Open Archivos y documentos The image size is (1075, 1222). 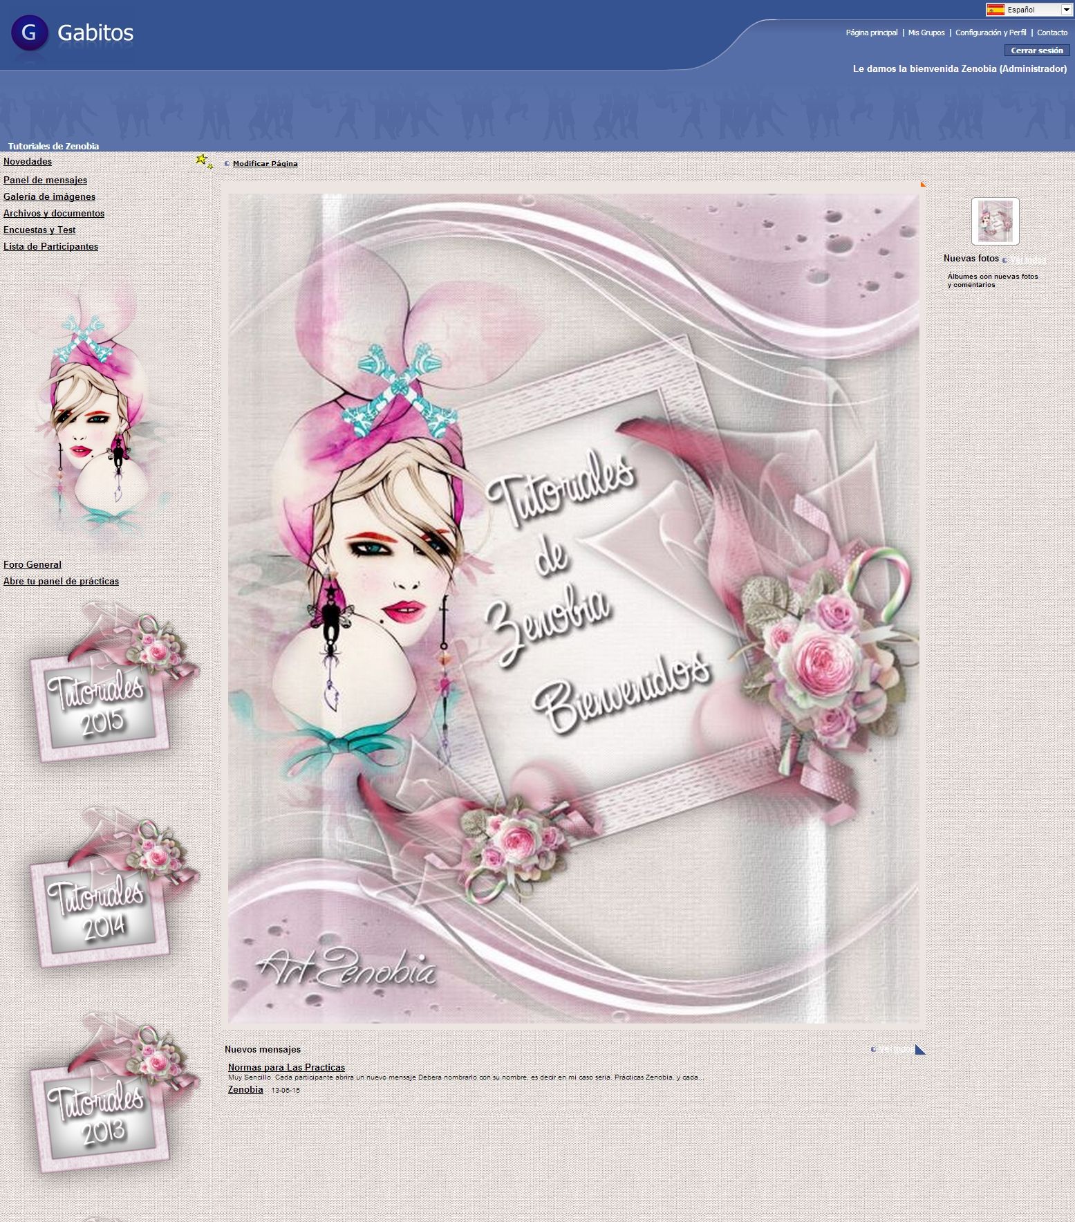[x=54, y=213]
